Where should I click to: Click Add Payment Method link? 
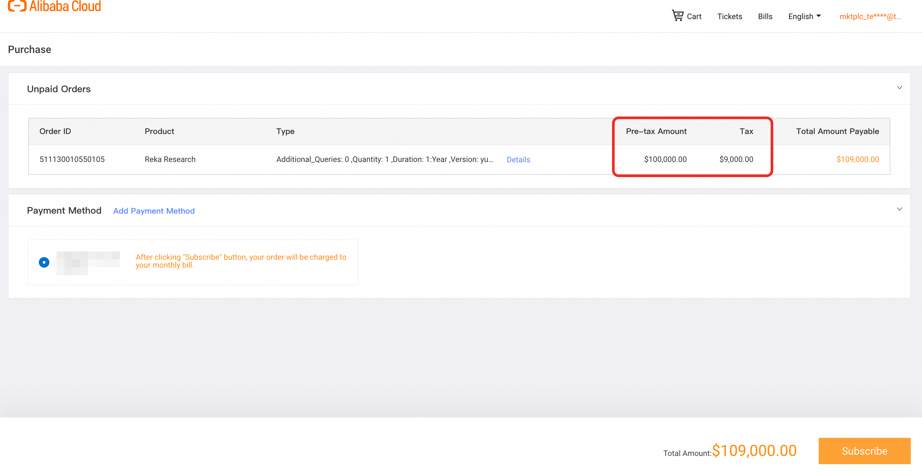click(154, 211)
